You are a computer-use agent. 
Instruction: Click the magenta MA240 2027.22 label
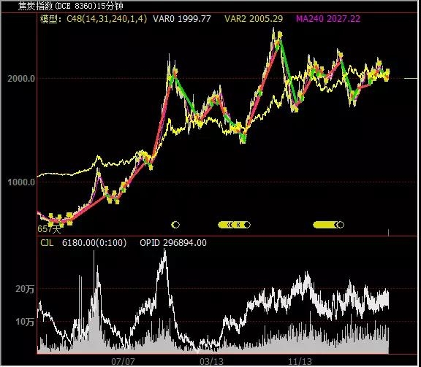(328, 19)
